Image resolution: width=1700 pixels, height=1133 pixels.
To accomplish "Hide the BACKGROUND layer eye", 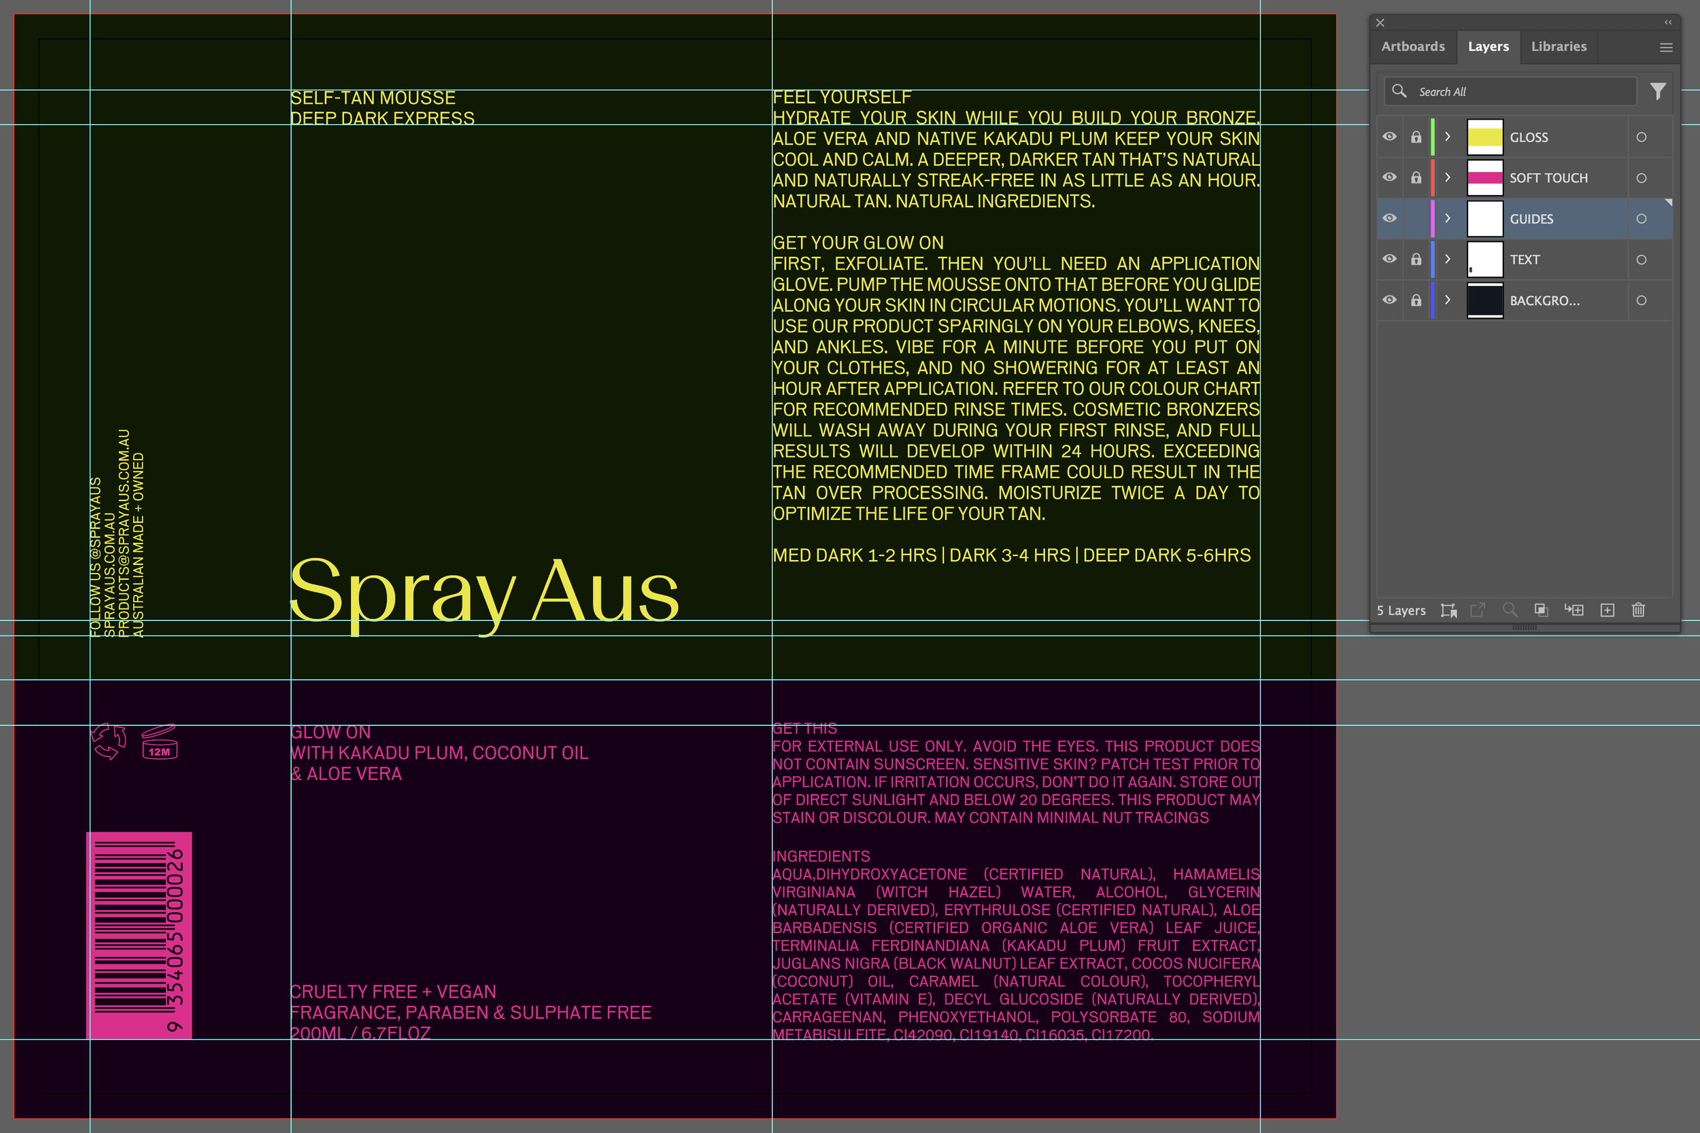I will [x=1389, y=300].
